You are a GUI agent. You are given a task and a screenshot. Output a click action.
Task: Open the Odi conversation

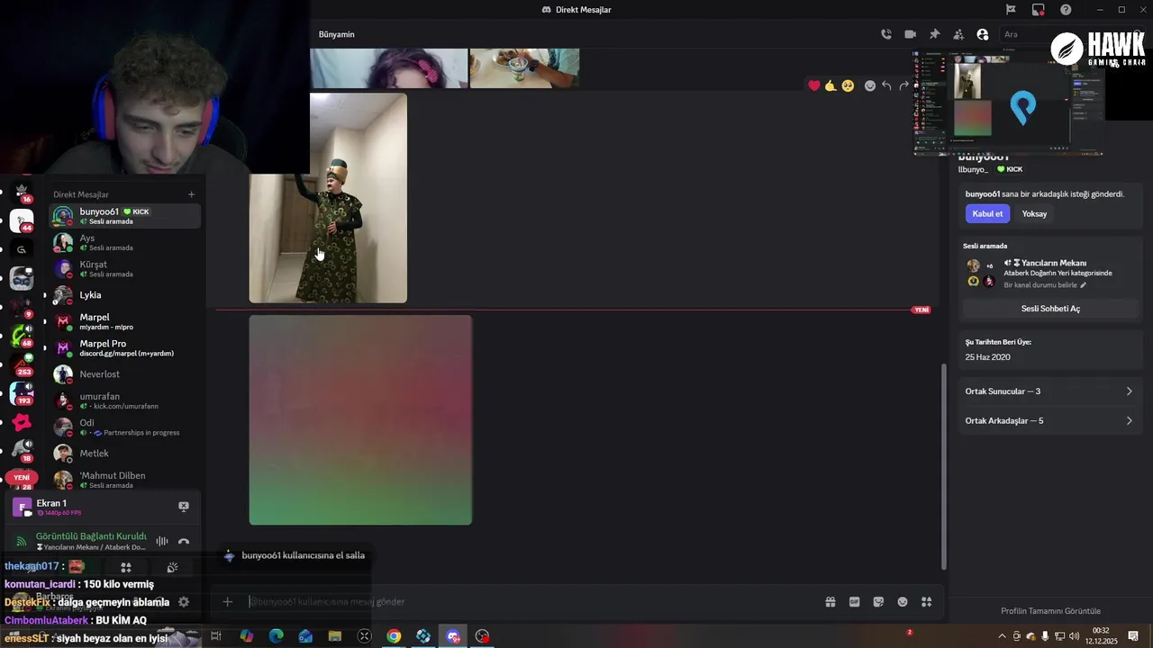[x=124, y=427]
